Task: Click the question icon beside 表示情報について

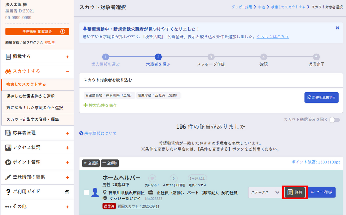Action: click(81, 134)
